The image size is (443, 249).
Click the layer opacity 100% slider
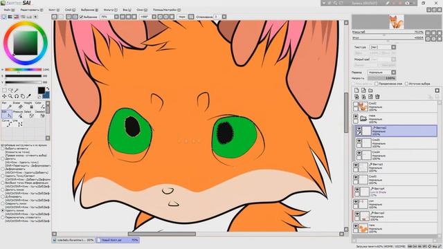point(381,78)
